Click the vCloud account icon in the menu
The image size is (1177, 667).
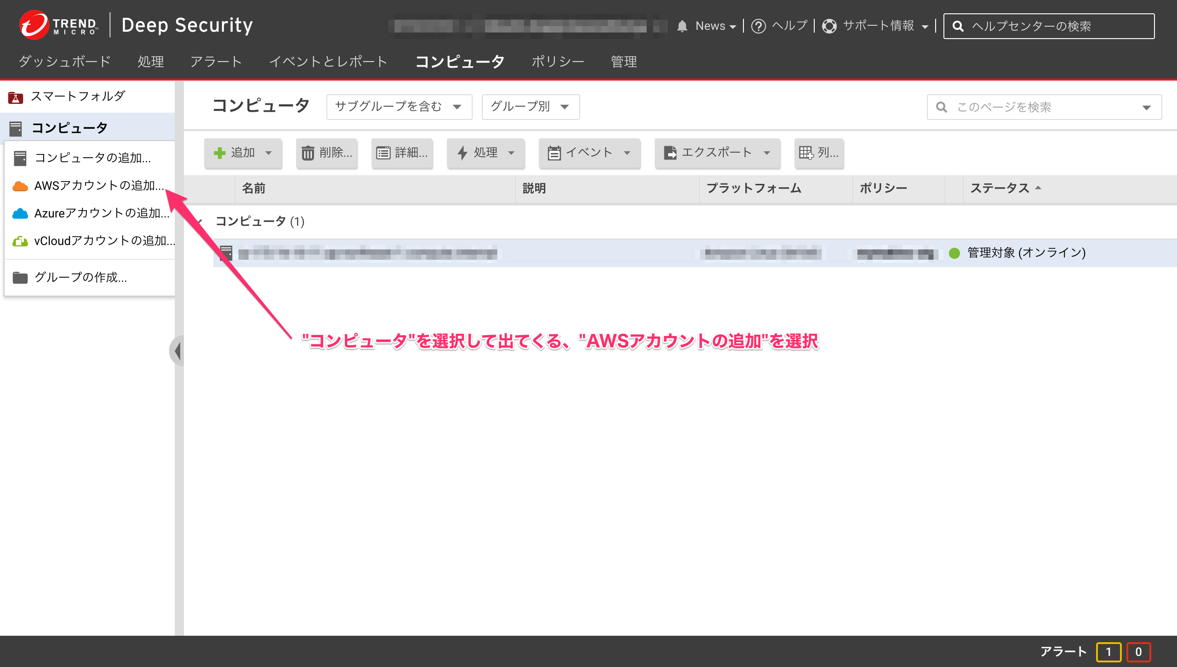(x=20, y=240)
